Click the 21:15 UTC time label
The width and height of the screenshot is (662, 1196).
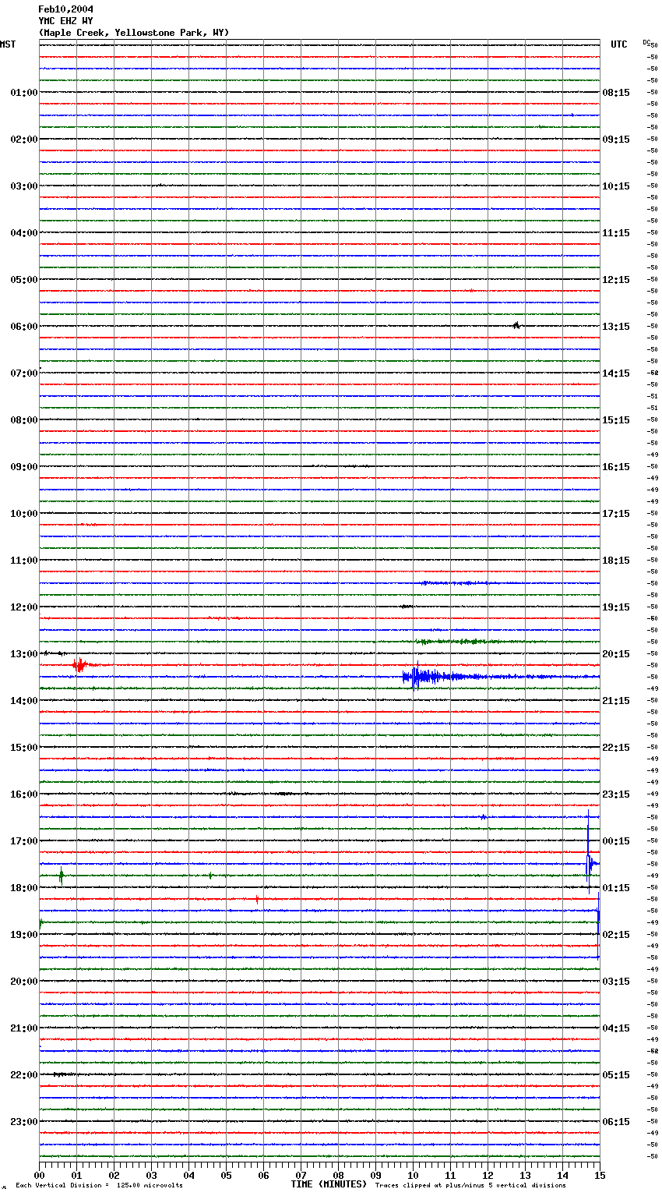tap(616, 701)
